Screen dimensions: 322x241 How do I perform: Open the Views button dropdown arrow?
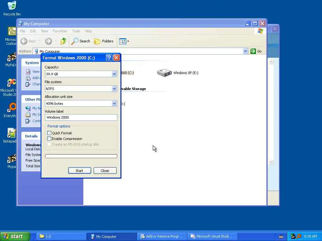point(128,41)
